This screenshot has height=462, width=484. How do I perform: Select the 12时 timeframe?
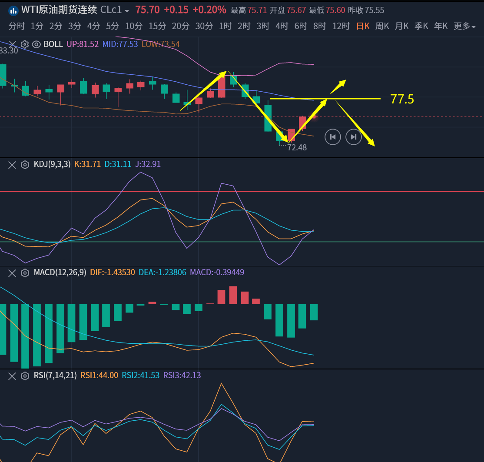[x=341, y=26]
